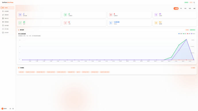Viewport: 198px width, 111px height.
Task: Toggle the red legend series in chart
Action: [189, 34]
